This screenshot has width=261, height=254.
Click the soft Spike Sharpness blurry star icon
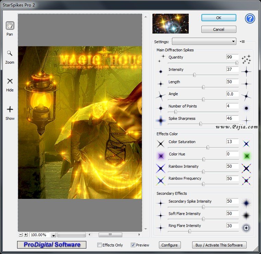(161, 120)
